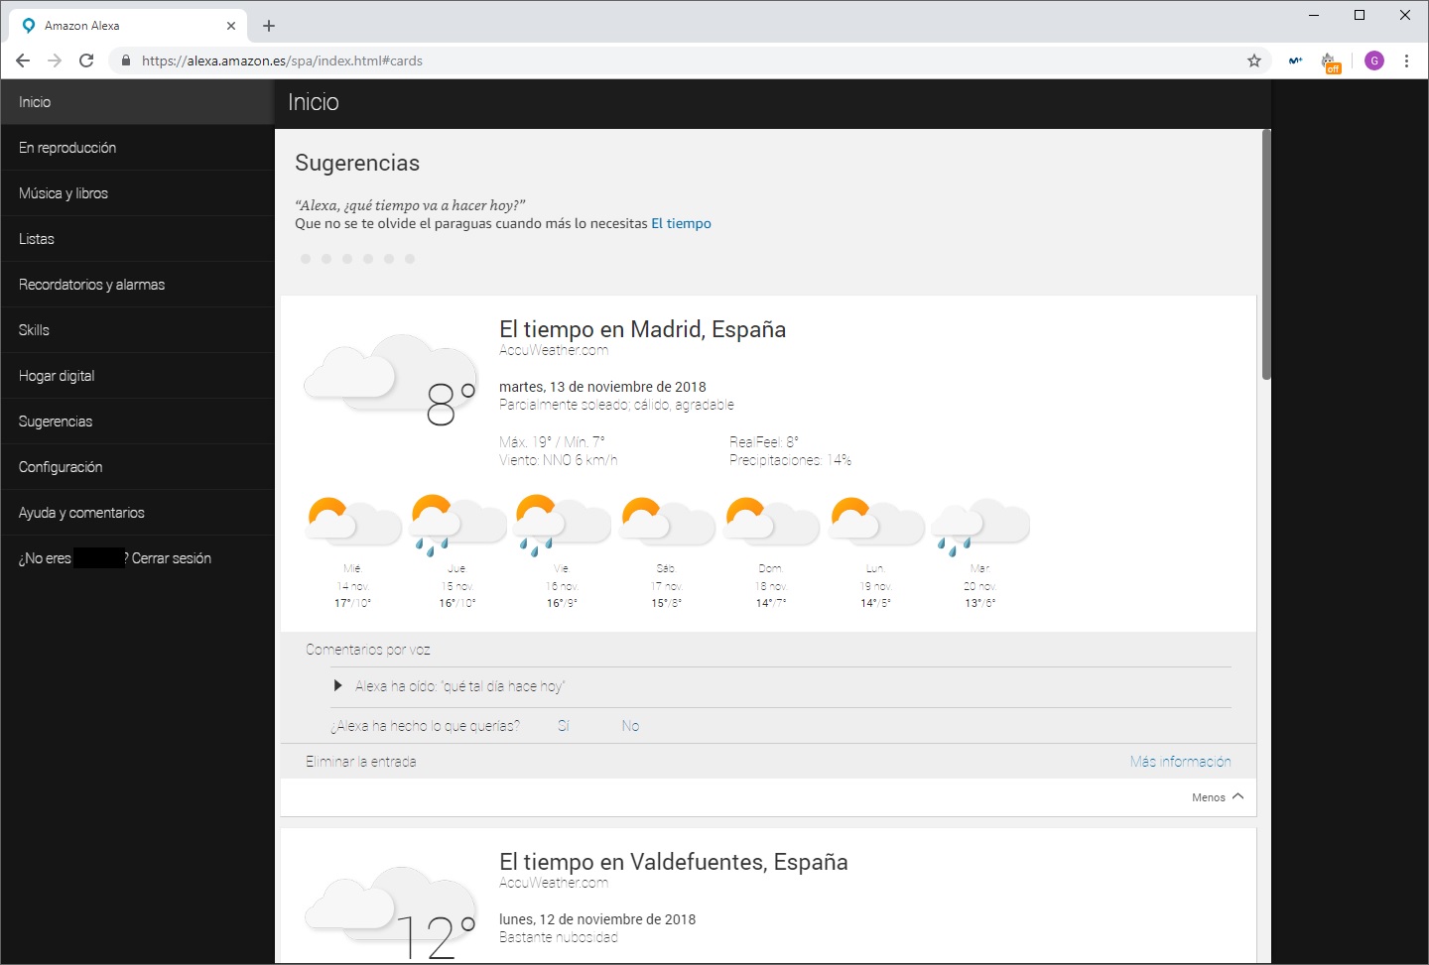Answer 'Sí' to Alexa feedback question
Screen dimensions: 1429x965
[563, 726]
